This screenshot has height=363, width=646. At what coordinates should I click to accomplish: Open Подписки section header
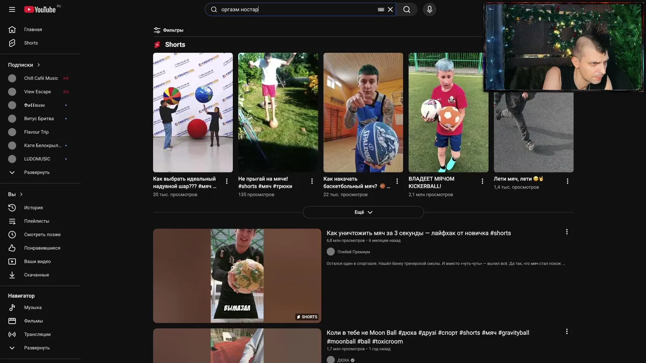[24, 65]
